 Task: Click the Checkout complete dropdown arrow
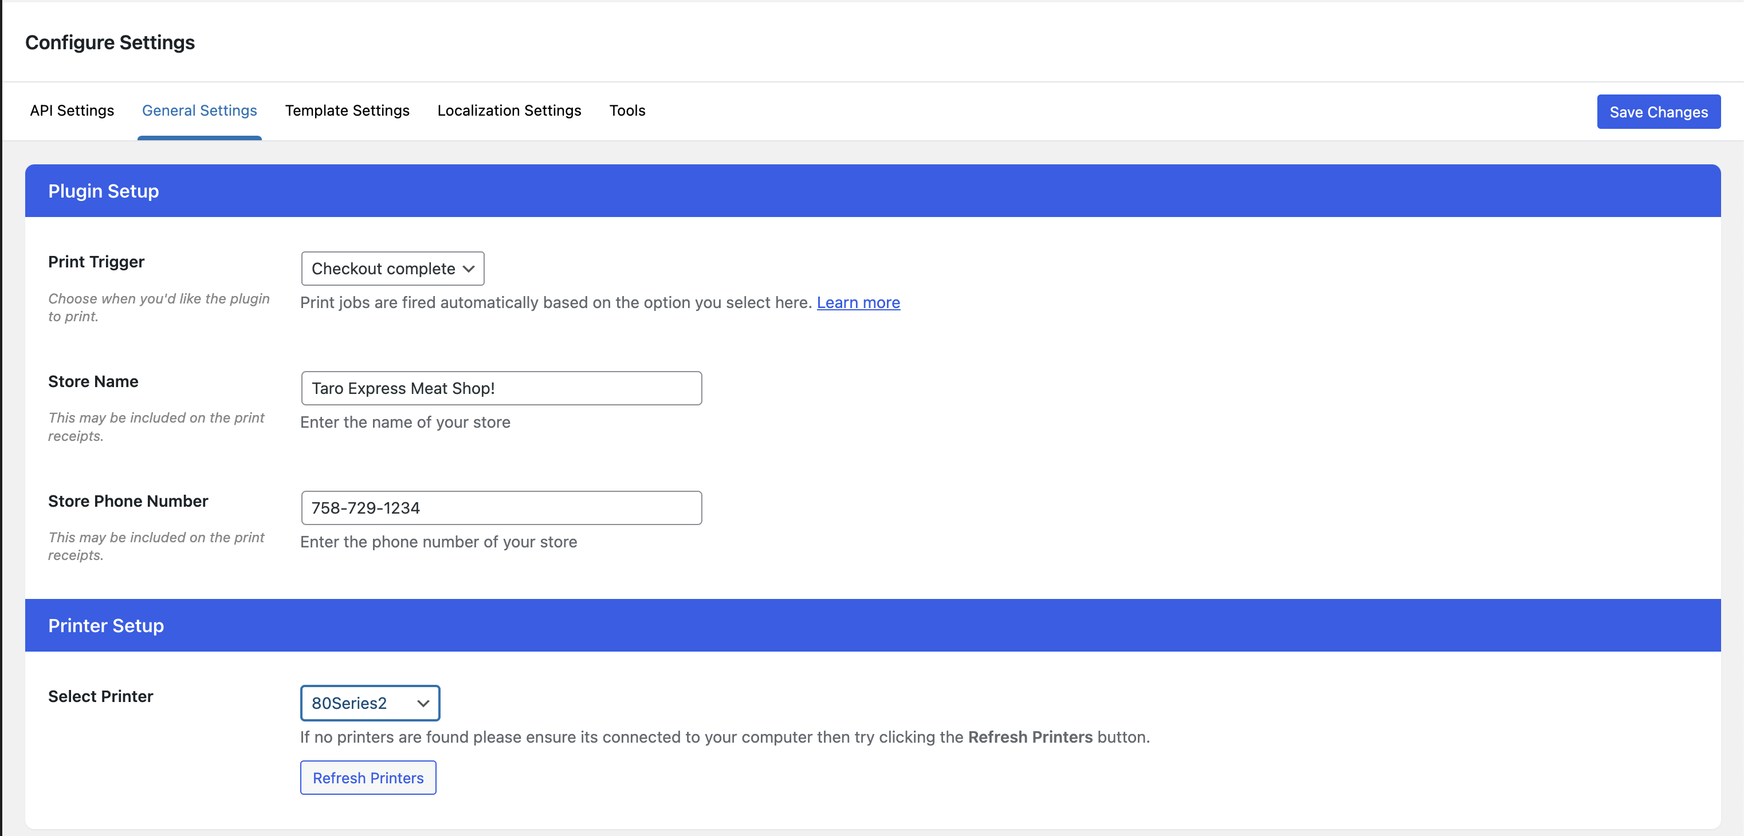468,268
